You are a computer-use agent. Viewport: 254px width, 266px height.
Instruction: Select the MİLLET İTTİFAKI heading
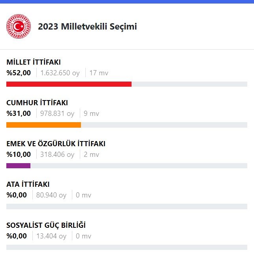[x=34, y=62]
